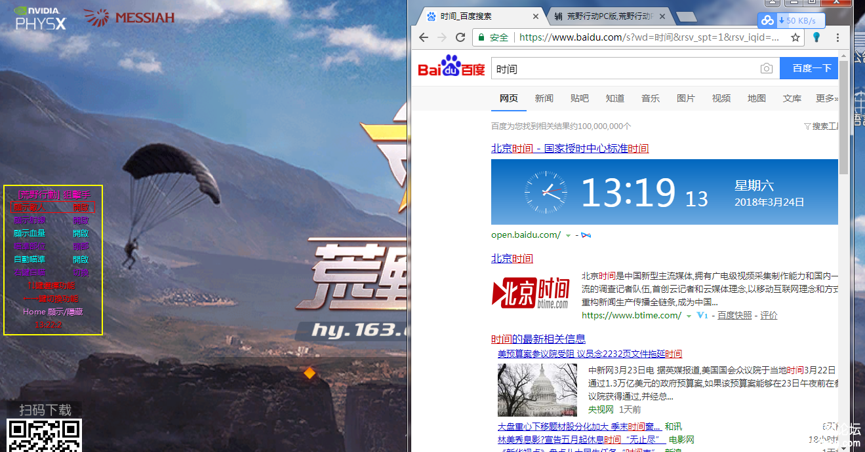Open the Capitol building news thumbnail

click(x=537, y=390)
